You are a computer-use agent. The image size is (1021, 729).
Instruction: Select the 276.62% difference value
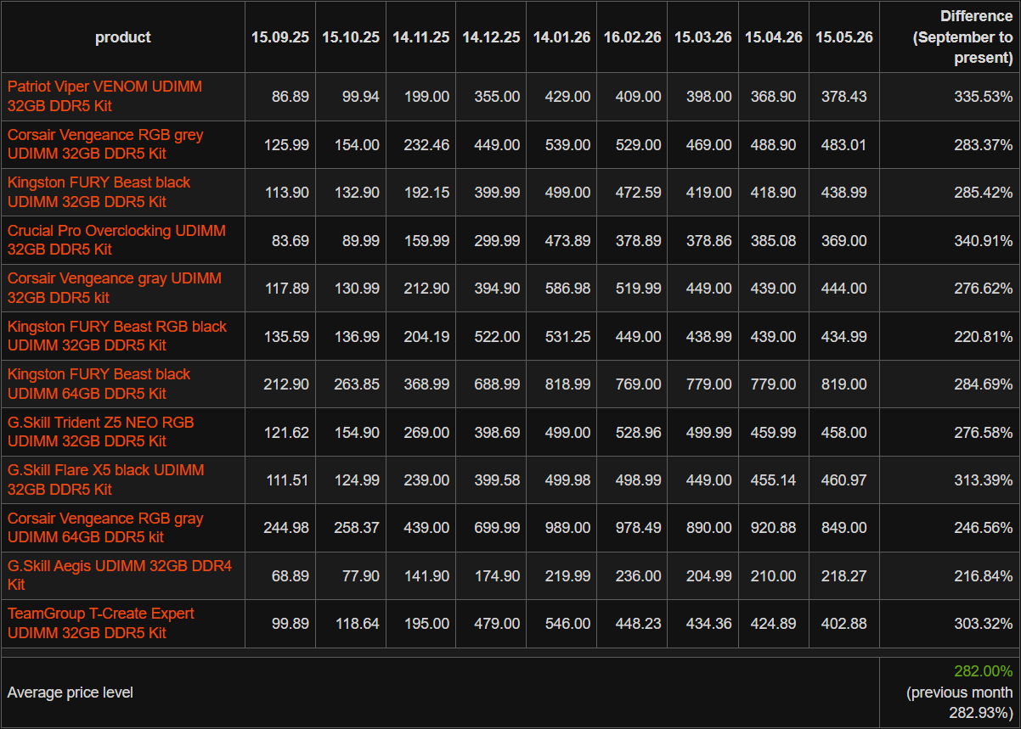(984, 289)
